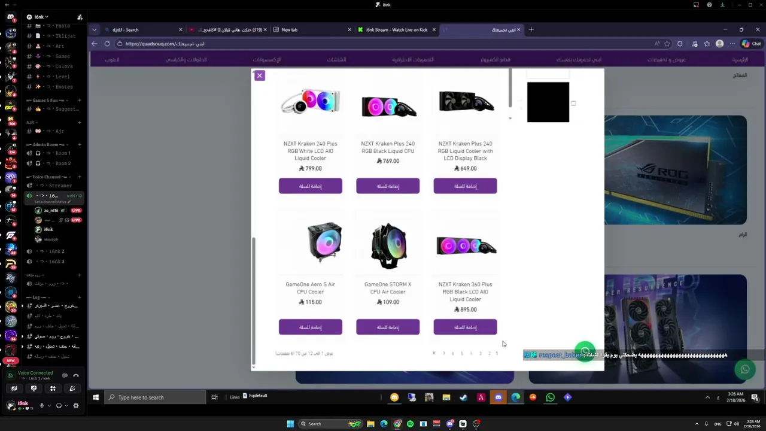Open the browser profile avatar
766x431 pixels.
[x=719, y=44]
